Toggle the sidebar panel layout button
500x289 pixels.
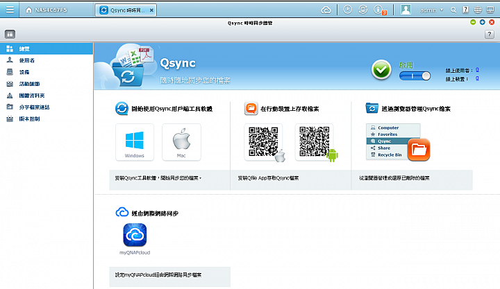10,34
